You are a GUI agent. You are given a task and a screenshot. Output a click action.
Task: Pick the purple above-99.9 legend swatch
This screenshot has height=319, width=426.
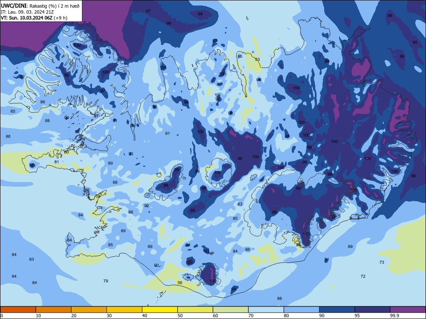(x=408, y=310)
